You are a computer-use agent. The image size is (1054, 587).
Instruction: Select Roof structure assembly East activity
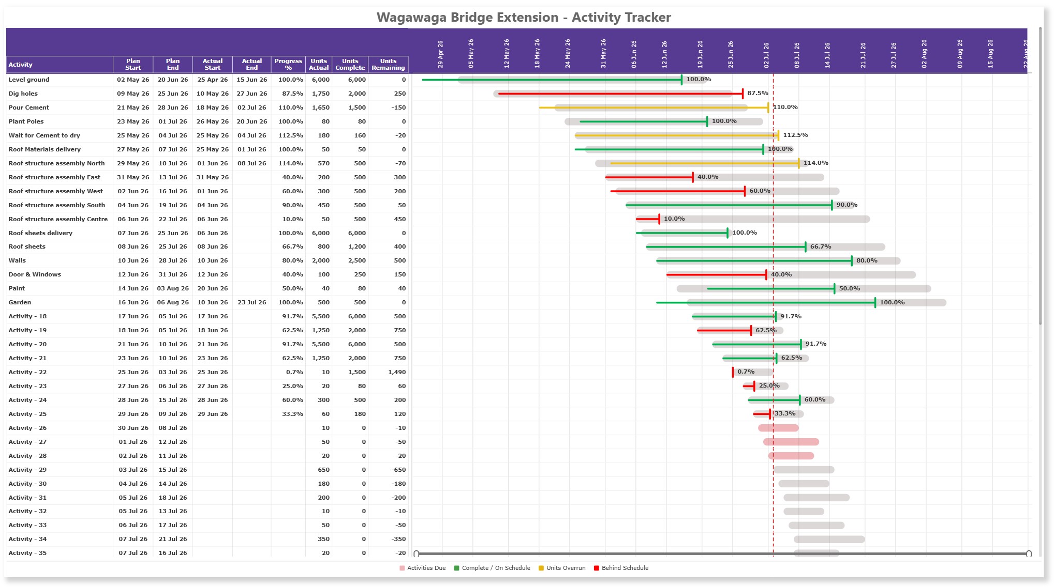click(54, 177)
